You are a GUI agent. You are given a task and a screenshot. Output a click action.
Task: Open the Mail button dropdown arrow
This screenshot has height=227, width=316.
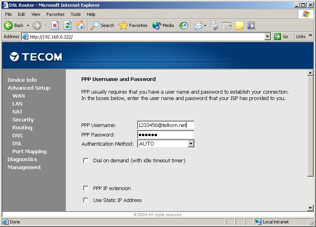[205, 26]
